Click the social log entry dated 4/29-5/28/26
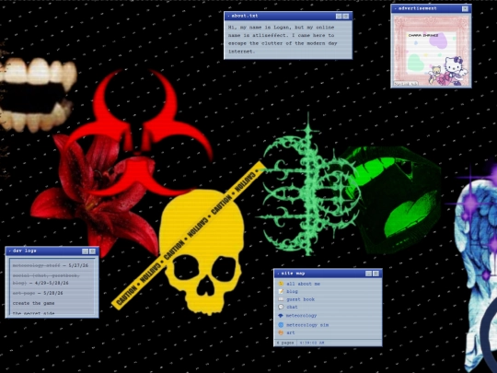Image resolution: width=497 pixels, height=373 pixels. click(46, 279)
